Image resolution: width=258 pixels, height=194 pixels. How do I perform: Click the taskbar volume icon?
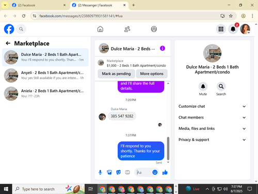click(225, 189)
